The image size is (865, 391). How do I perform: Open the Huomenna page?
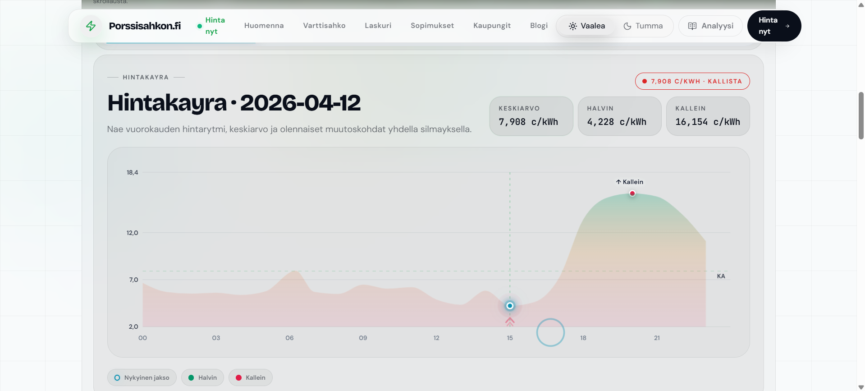(x=264, y=26)
